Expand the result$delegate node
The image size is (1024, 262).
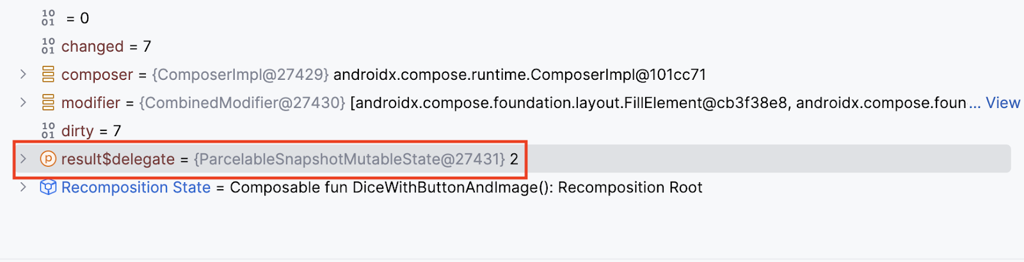click(x=23, y=159)
